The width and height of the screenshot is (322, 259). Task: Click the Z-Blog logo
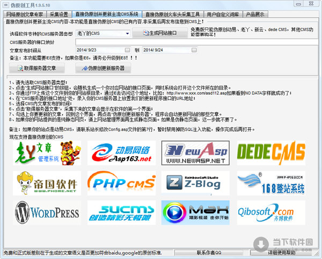195,183
